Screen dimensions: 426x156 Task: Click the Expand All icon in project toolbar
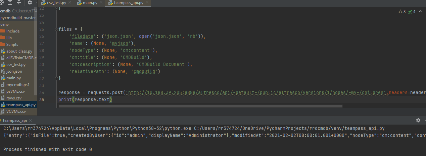(10, 2)
